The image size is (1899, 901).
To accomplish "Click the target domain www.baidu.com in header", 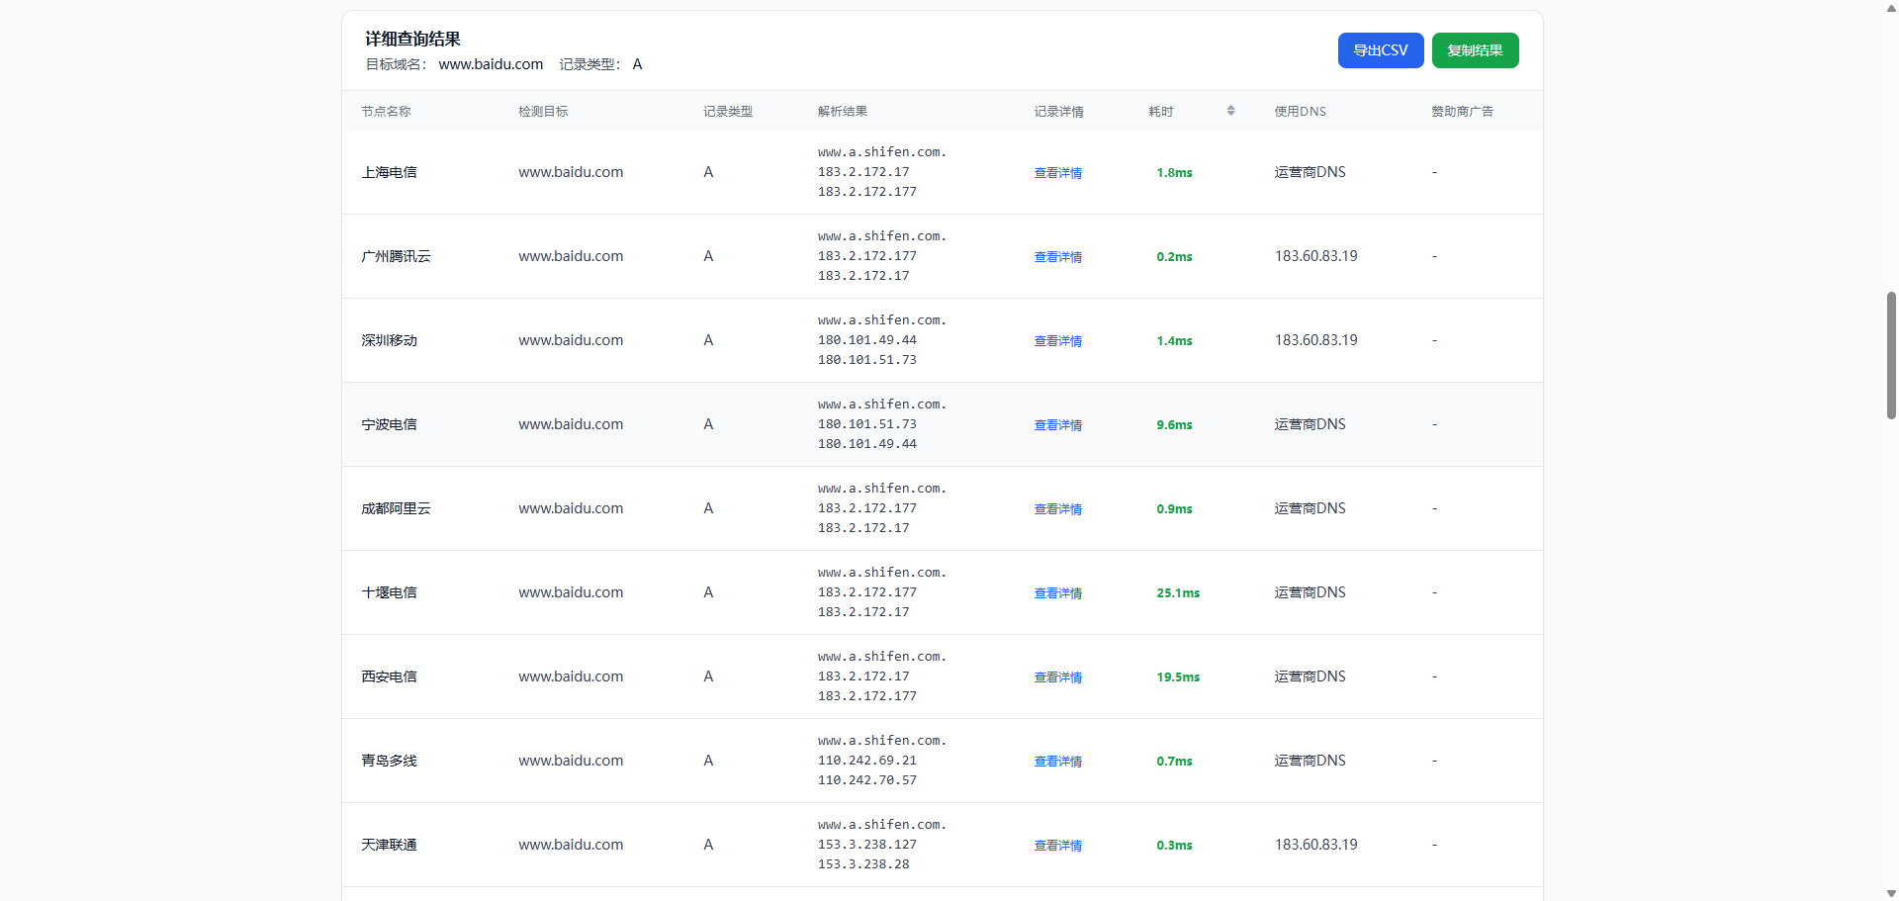I will [x=491, y=64].
